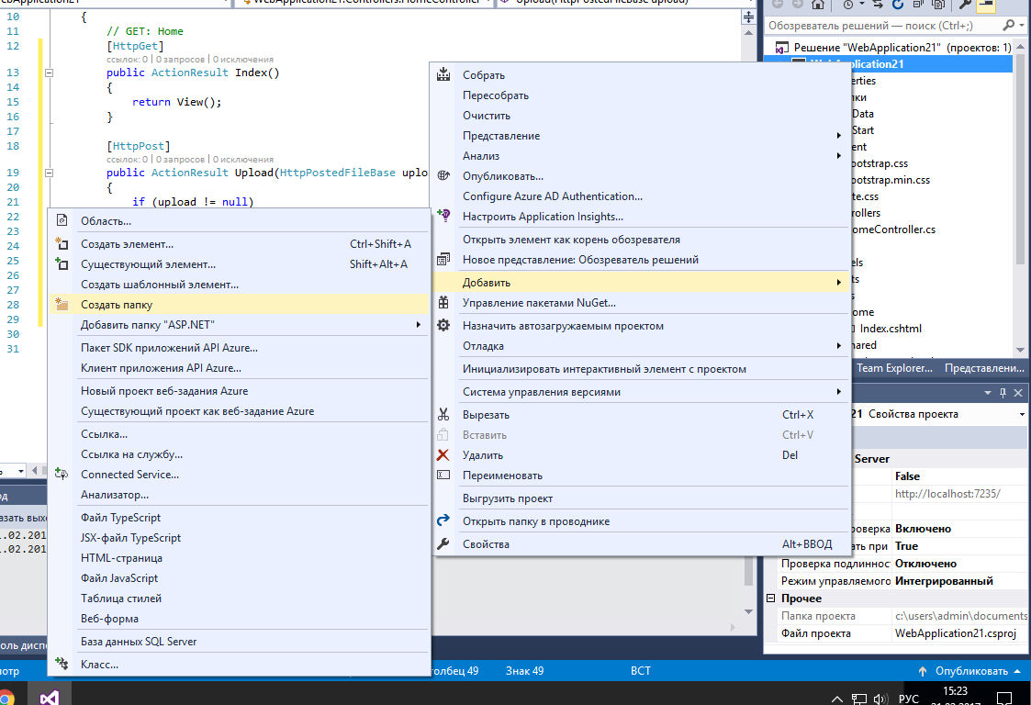
Task: Select HTML-страница in the Add submenu
Action: [121, 558]
